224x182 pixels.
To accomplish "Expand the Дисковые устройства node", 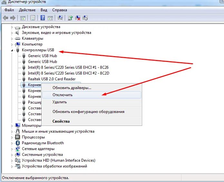I will click(x=12, y=27).
